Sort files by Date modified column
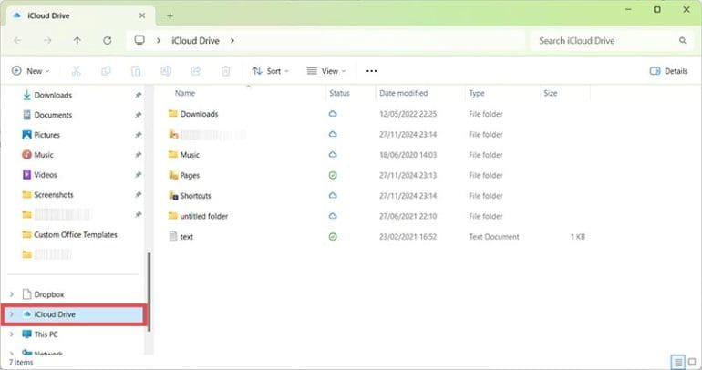This screenshot has width=702, height=370. pos(403,93)
